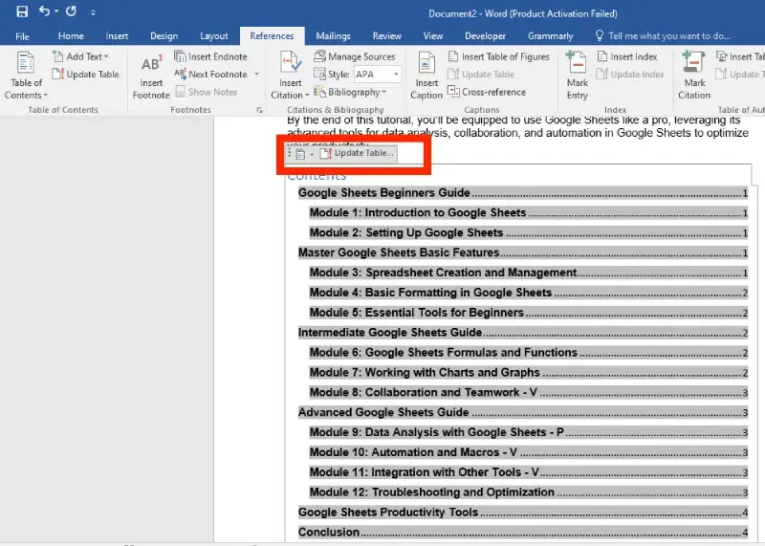Click the Tell me what you want box
765x546 pixels.
(x=663, y=36)
